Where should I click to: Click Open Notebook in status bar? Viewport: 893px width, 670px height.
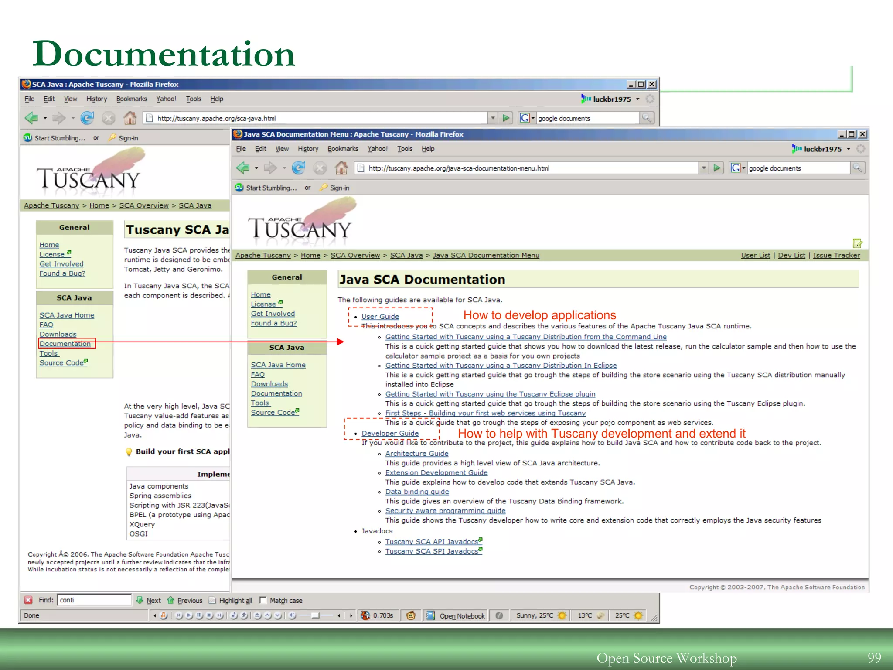456,615
